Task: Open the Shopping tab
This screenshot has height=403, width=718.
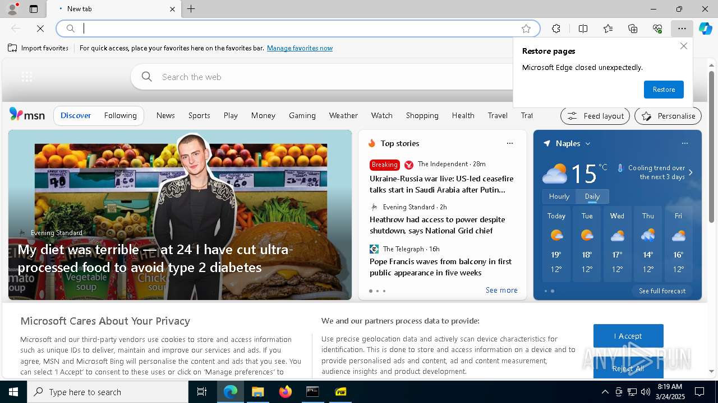Action: (x=422, y=115)
